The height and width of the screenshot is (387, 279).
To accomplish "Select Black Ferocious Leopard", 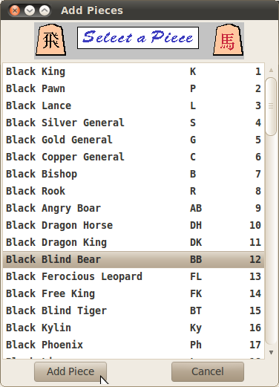I will [x=134, y=276].
